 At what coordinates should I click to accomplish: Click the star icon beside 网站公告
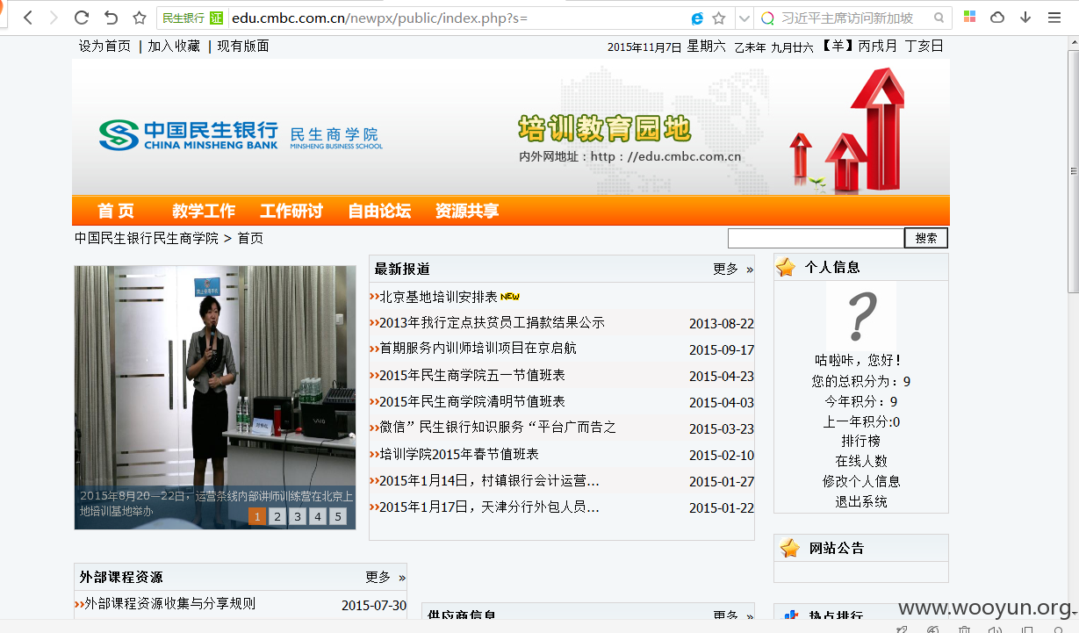coord(790,548)
